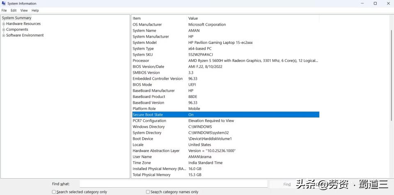Screen dimensions: 394x195
Task: Select the System Type row
Action: coord(226,48)
